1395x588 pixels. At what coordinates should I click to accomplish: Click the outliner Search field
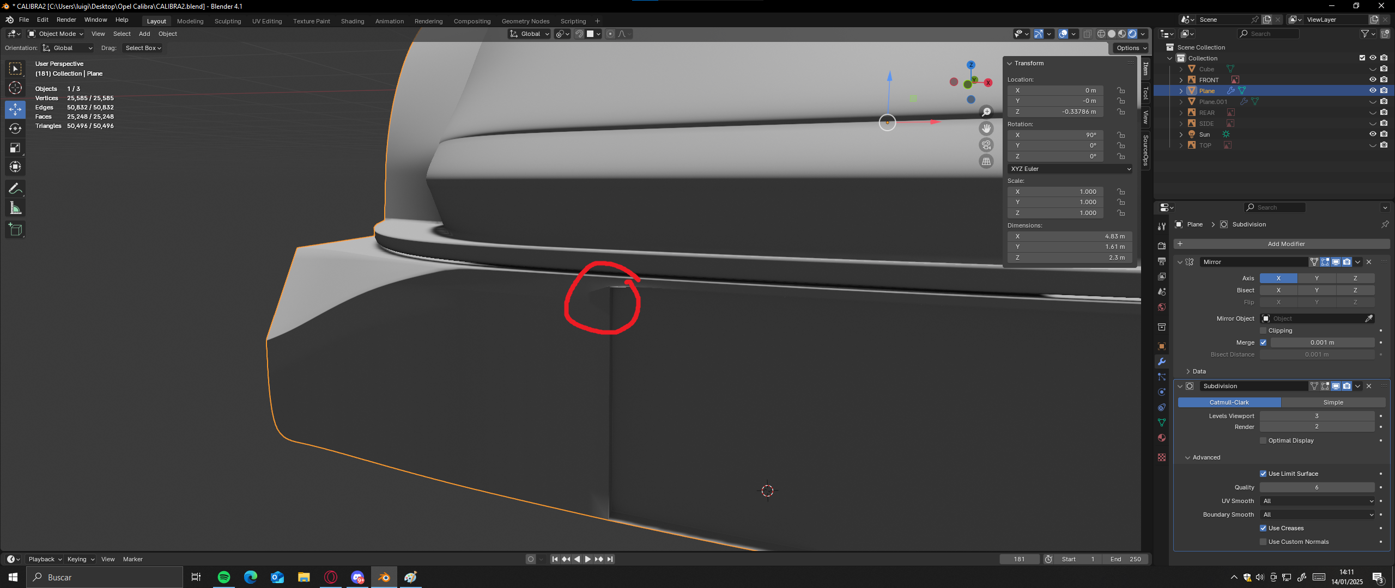pos(1269,34)
